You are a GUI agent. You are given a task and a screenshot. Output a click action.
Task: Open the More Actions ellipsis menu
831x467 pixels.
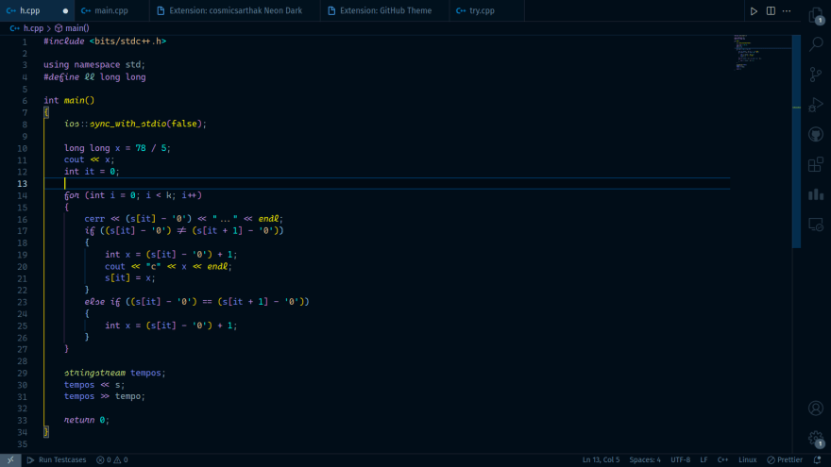tap(787, 11)
